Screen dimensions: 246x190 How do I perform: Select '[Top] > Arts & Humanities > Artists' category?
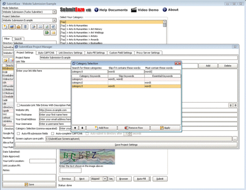(79, 36)
